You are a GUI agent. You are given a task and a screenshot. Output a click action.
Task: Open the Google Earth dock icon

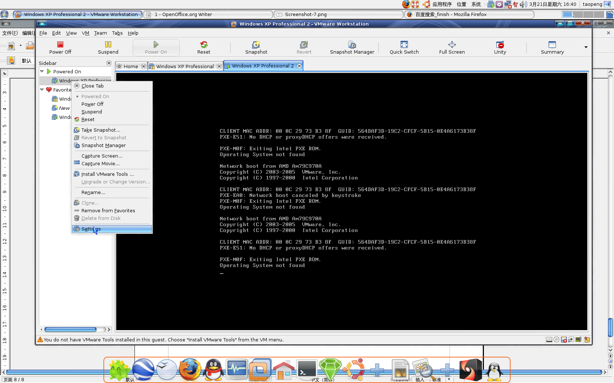tap(143, 369)
